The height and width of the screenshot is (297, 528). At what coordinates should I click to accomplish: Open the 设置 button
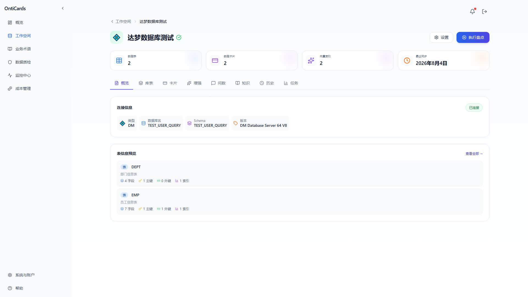[441, 37]
